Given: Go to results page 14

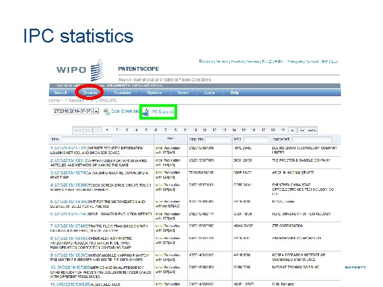Looking at the screenshot, I should [234, 130].
